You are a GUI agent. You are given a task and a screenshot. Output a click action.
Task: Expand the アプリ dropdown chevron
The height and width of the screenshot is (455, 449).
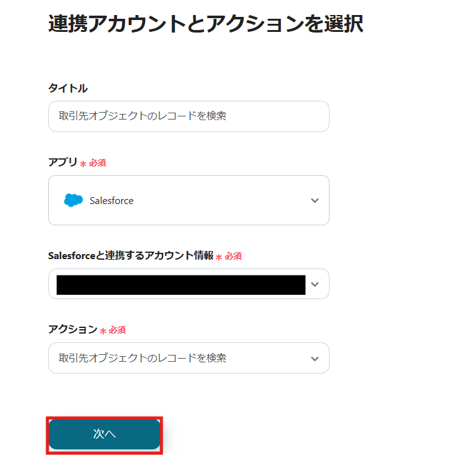[315, 200]
